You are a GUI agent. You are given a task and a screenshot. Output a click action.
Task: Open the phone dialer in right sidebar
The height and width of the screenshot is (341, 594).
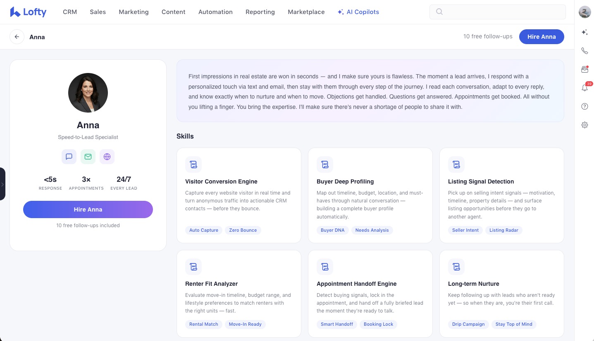tap(584, 51)
